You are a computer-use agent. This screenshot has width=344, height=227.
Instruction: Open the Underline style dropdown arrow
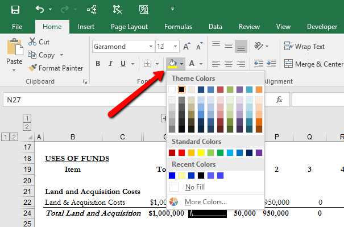pos(132,64)
